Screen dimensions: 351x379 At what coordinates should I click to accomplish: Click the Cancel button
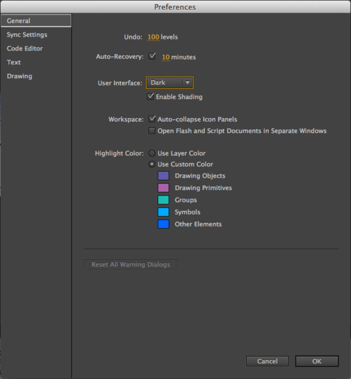point(267,361)
